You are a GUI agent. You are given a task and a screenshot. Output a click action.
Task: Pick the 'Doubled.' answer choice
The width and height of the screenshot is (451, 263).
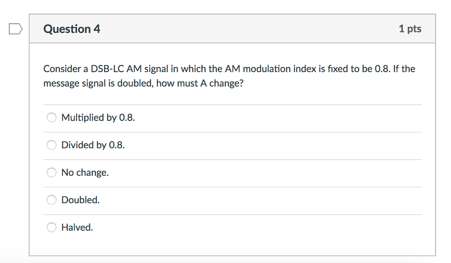(x=51, y=200)
